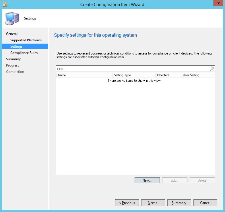Go to the Supported Platforms step
This screenshot has width=225, height=212.
pos(26,40)
